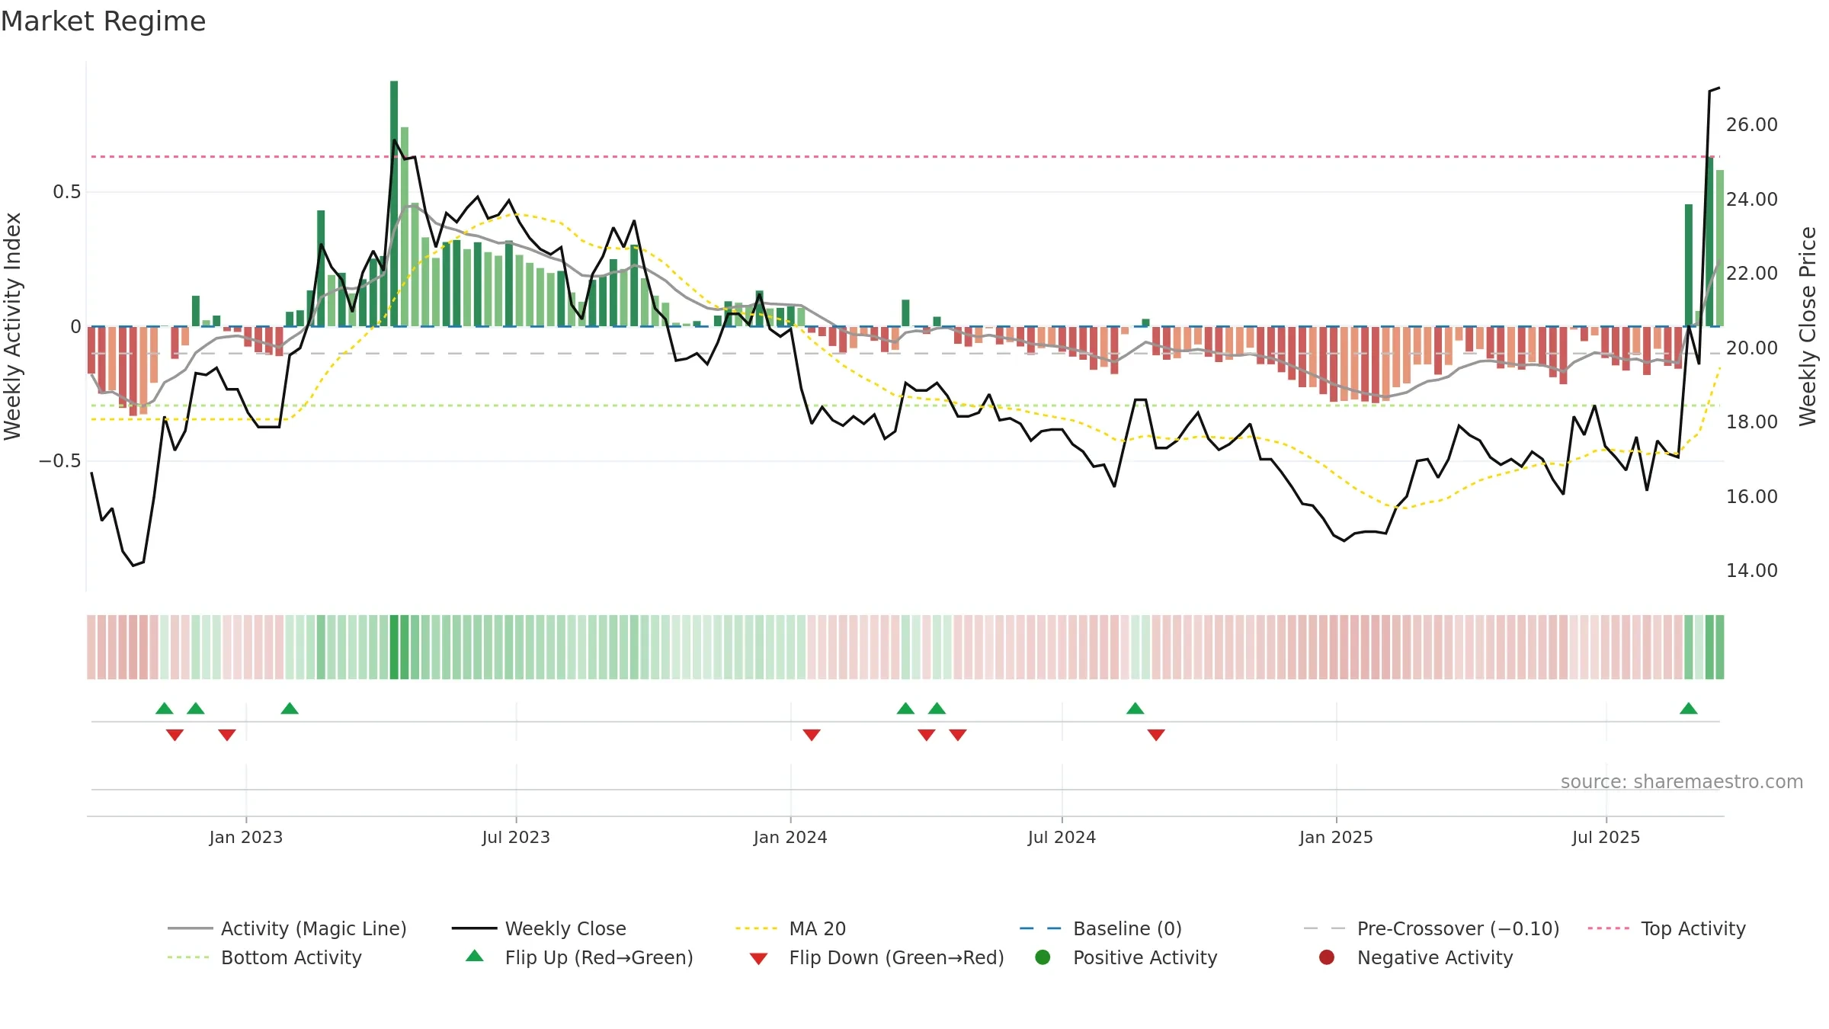
Task: Click the Jul 2023 axis label
Action: tap(516, 837)
